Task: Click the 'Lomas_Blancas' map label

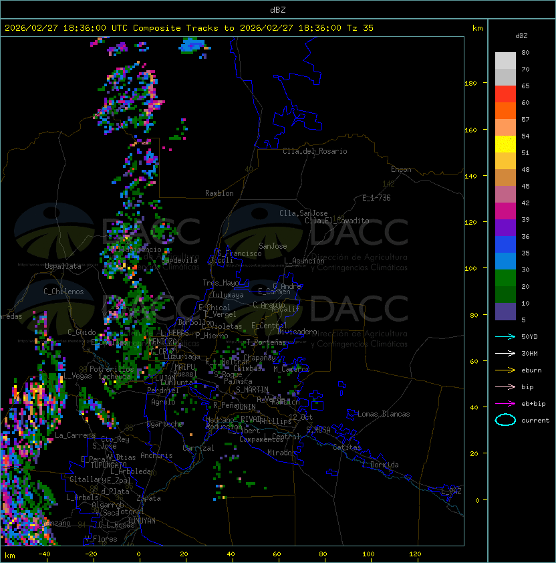Action: pos(384,414)
